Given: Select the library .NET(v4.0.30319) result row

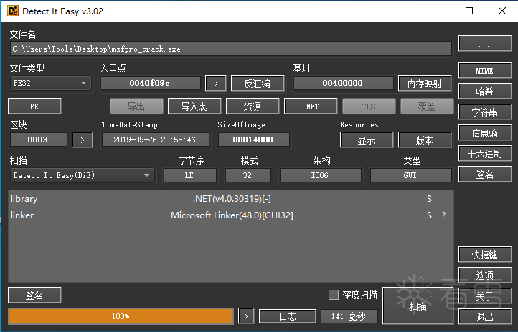Looking at the screenshot, I should (x=231, y=199).
